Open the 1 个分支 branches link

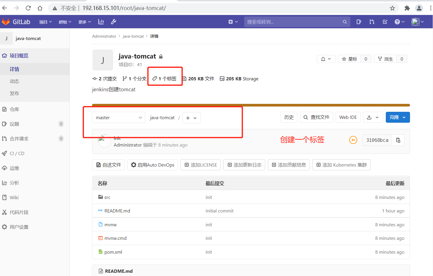[135, 79]
